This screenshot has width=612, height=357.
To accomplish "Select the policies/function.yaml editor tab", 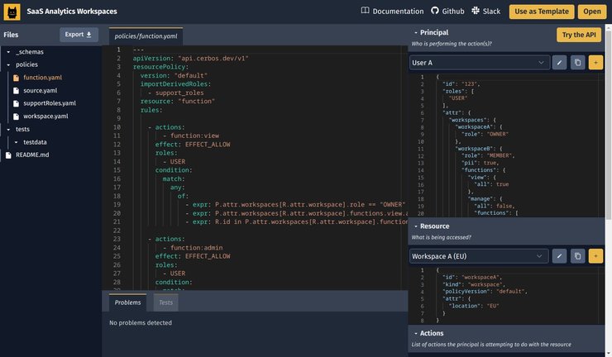I will (146, 36).
